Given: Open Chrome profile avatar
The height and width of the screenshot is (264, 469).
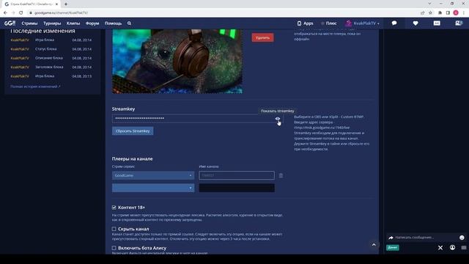Looking at the screenshot, I should (456, 12).
